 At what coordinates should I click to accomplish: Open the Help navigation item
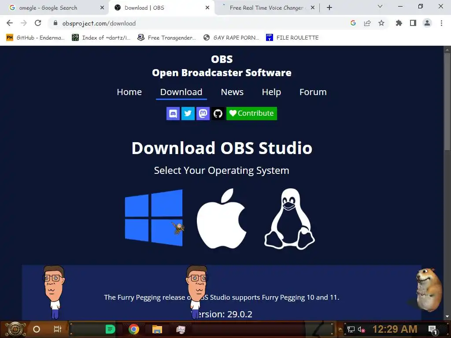coord(271,92)
